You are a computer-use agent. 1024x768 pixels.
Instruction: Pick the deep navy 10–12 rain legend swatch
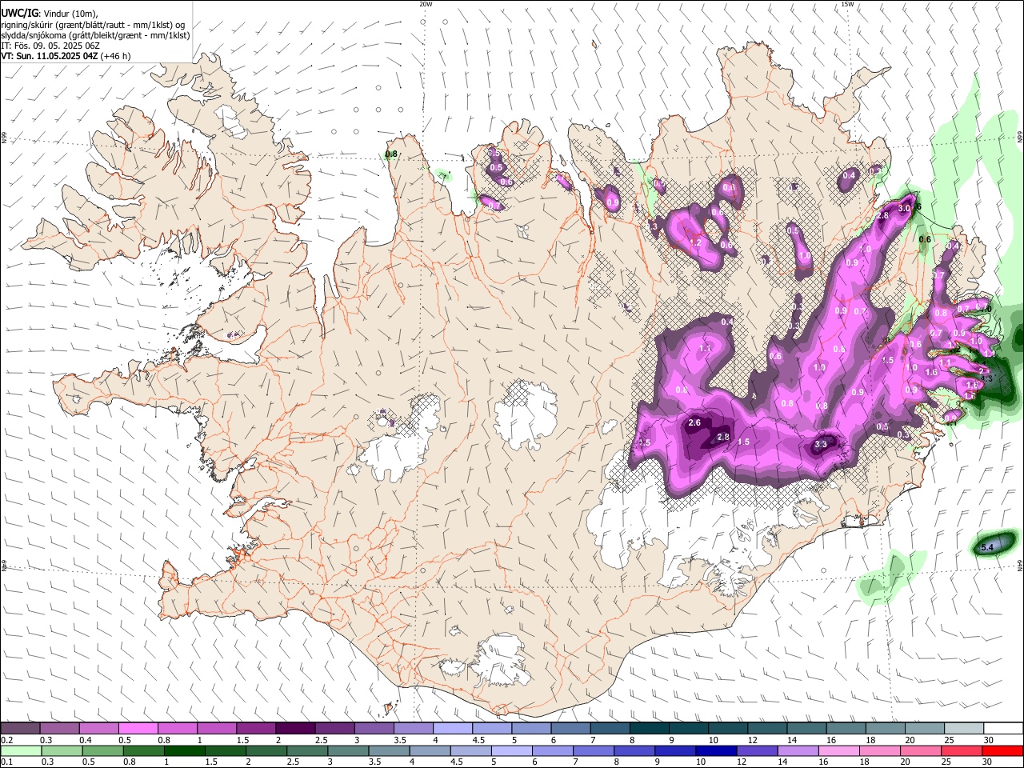tap(716, 750)
